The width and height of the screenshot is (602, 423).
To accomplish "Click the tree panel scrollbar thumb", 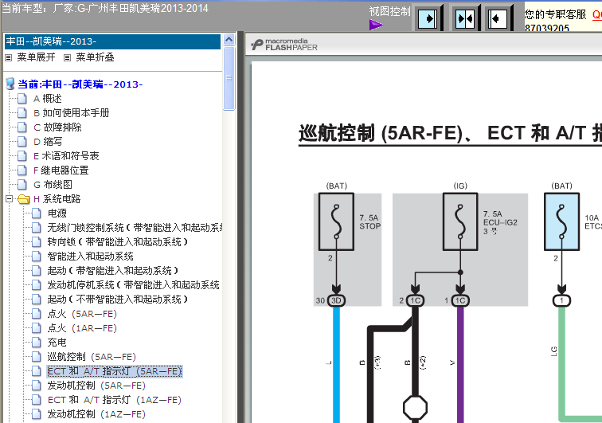I will [229, 78].
